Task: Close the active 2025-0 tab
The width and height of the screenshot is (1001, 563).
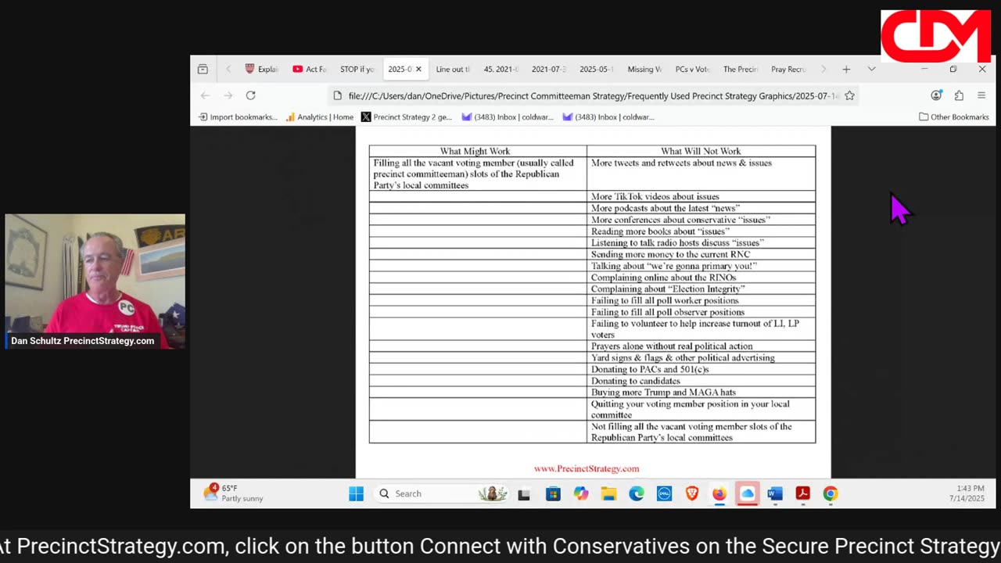Action: 418,69
